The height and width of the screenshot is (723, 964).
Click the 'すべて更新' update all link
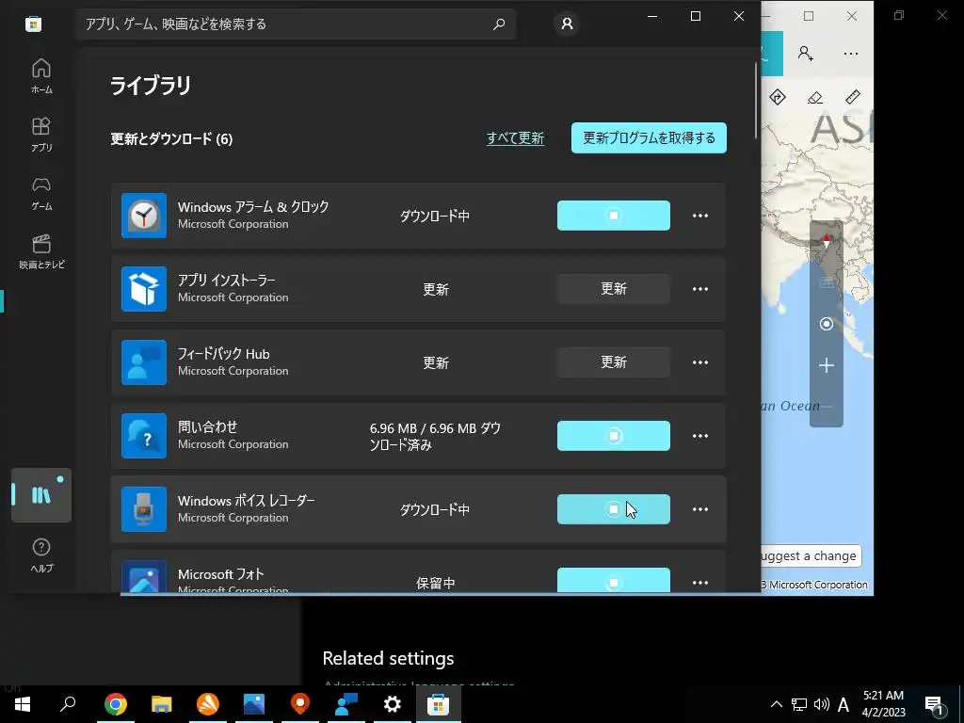(x=515, y=138)
